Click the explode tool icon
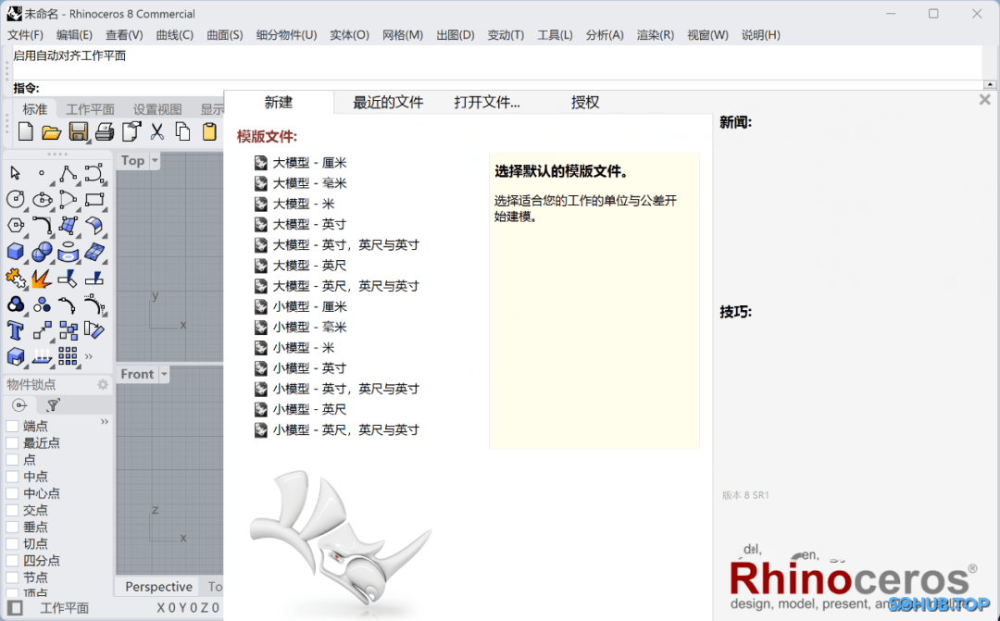 point(42,278)
